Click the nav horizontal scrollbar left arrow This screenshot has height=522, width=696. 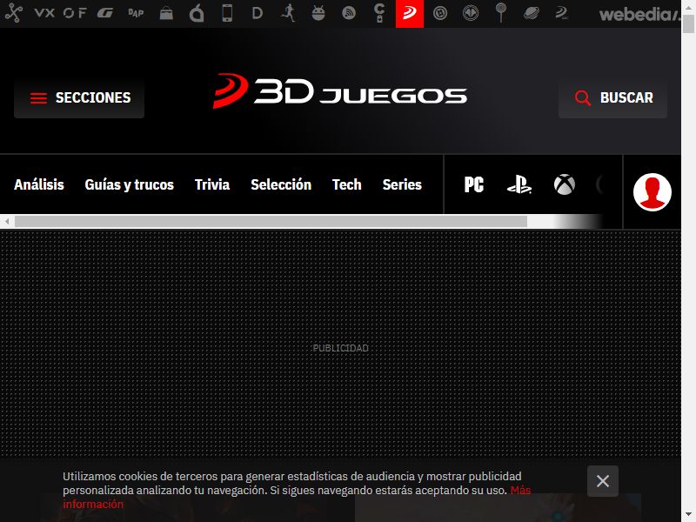click(7, 221)
